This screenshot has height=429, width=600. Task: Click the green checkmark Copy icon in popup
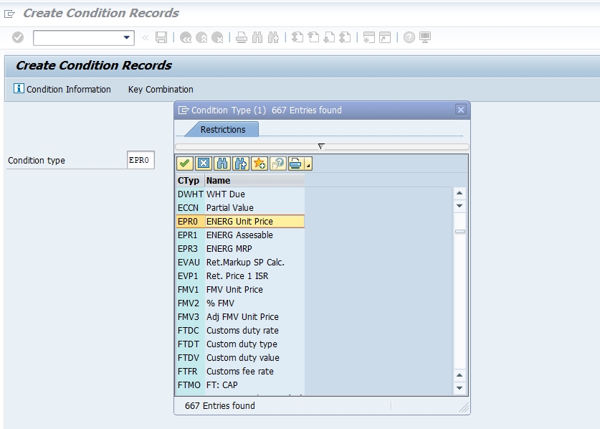pos(185,164)
